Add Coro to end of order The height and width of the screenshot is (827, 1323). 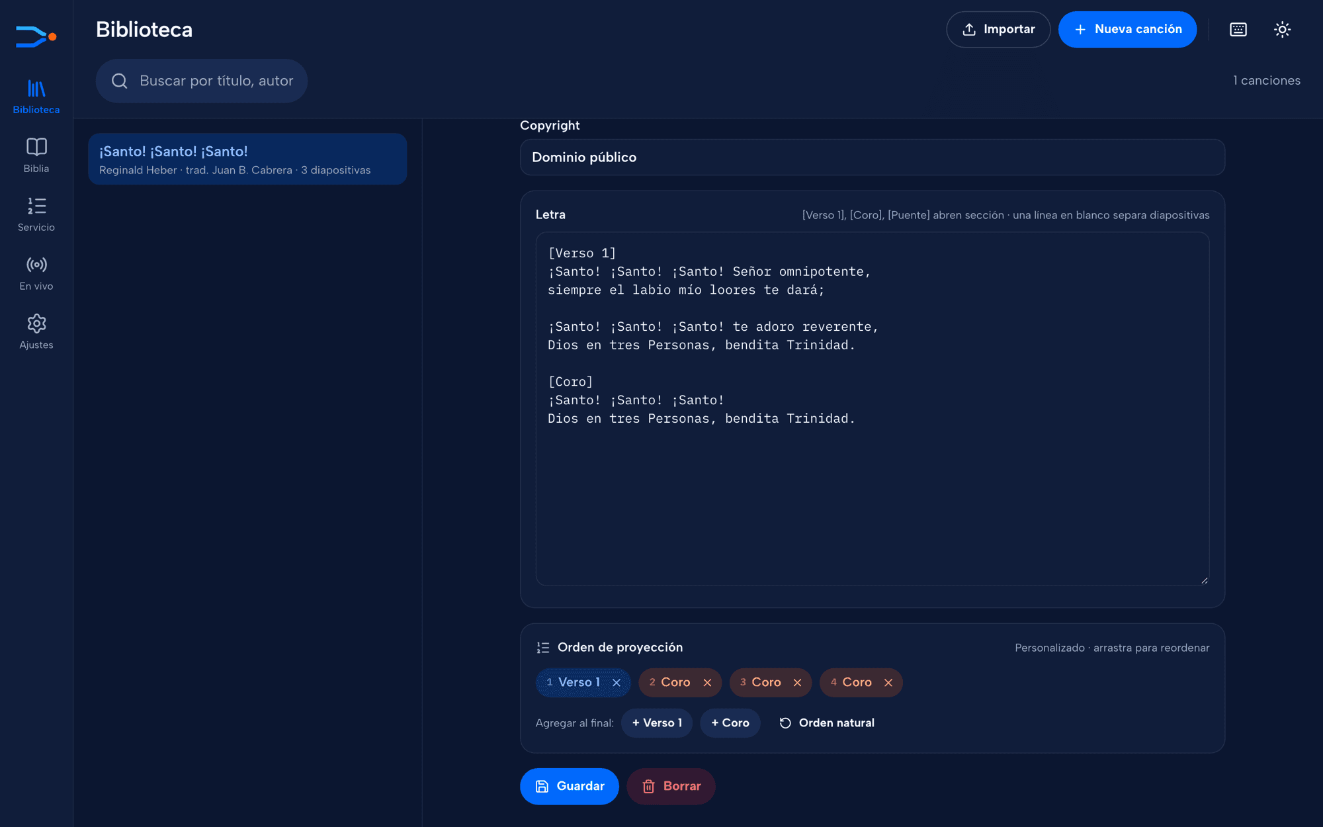click(730, 723)
